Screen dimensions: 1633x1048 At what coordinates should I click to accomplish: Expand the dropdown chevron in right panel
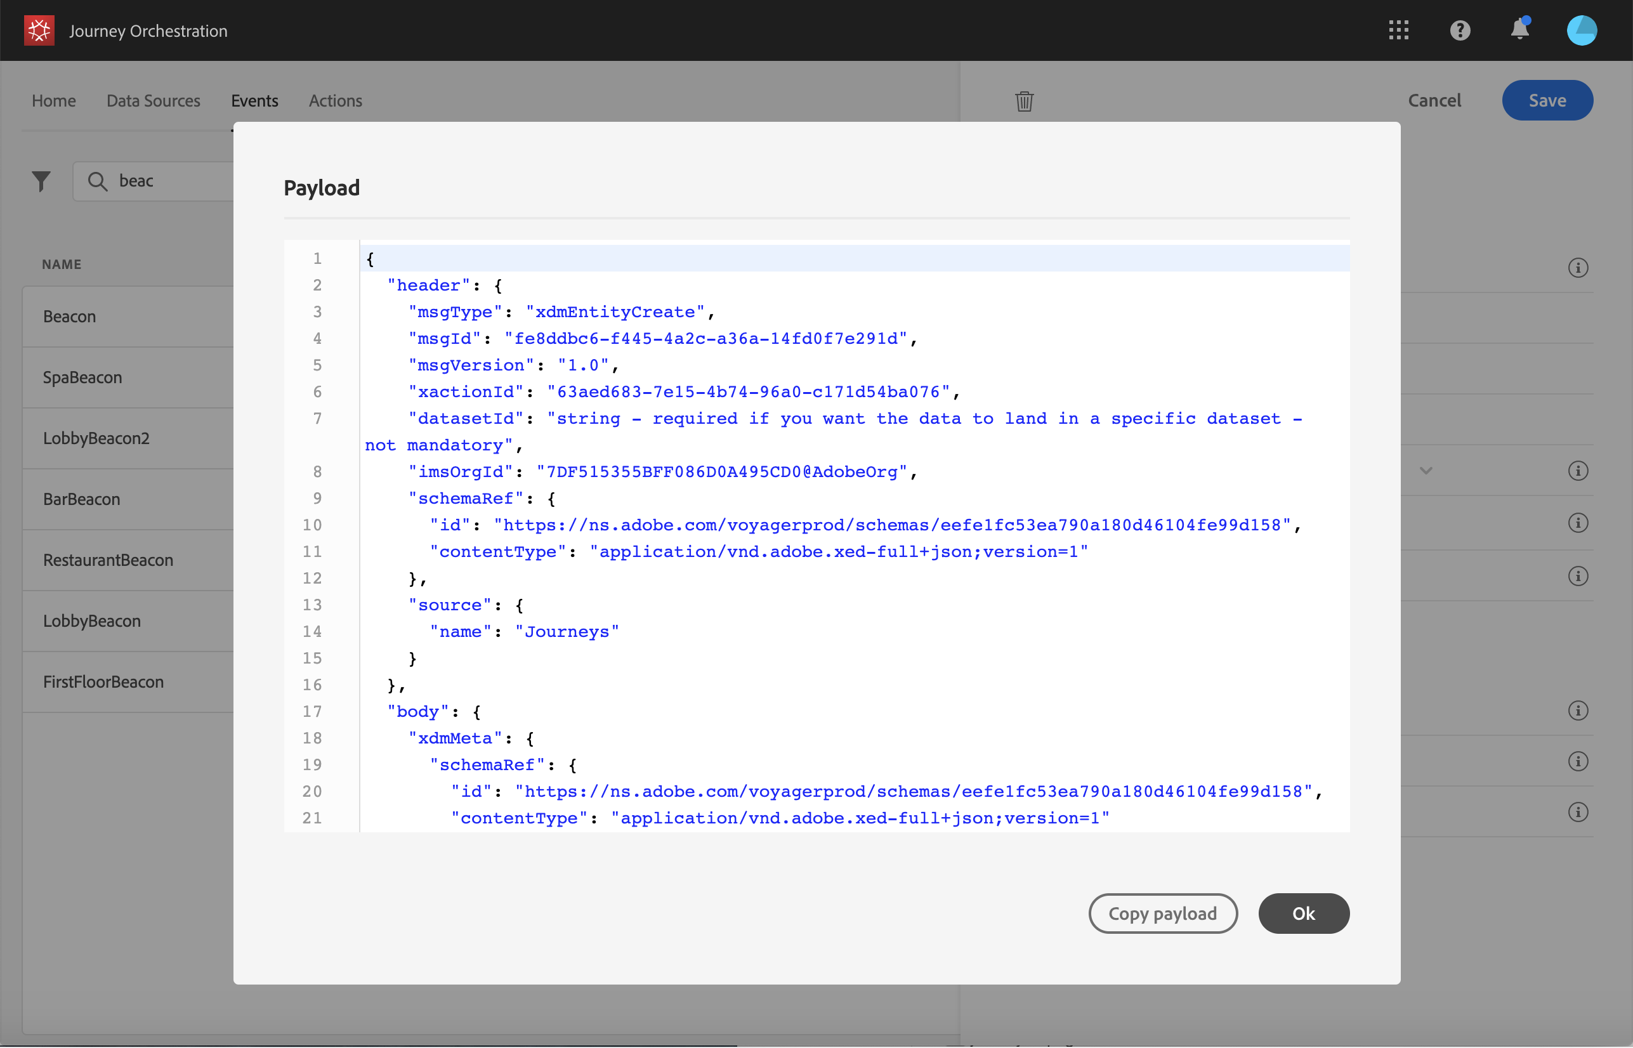1426,471
